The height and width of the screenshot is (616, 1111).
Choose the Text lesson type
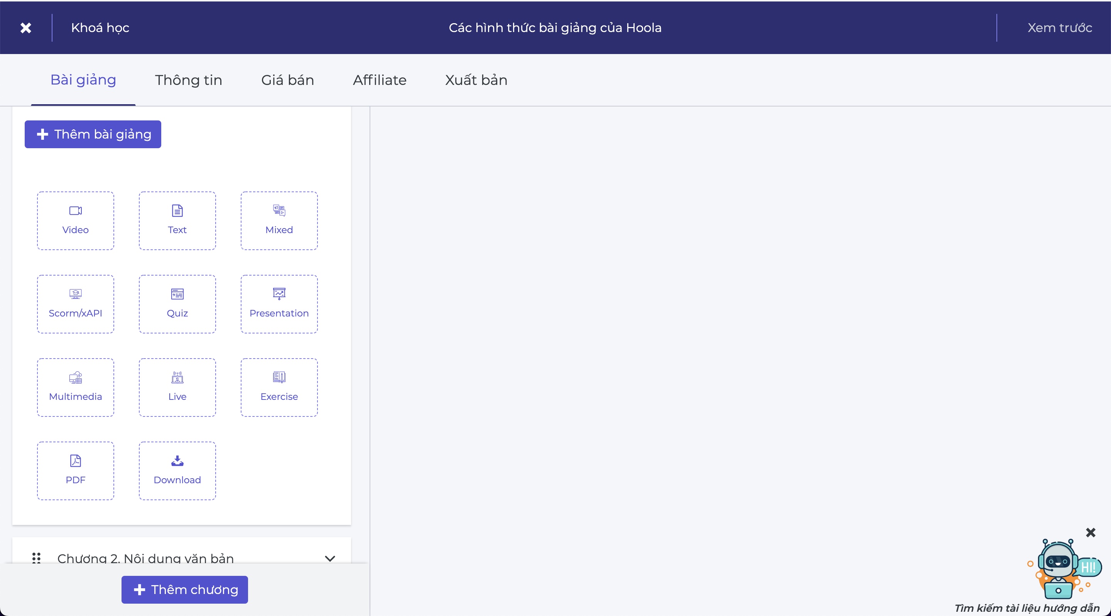point(177,220)
